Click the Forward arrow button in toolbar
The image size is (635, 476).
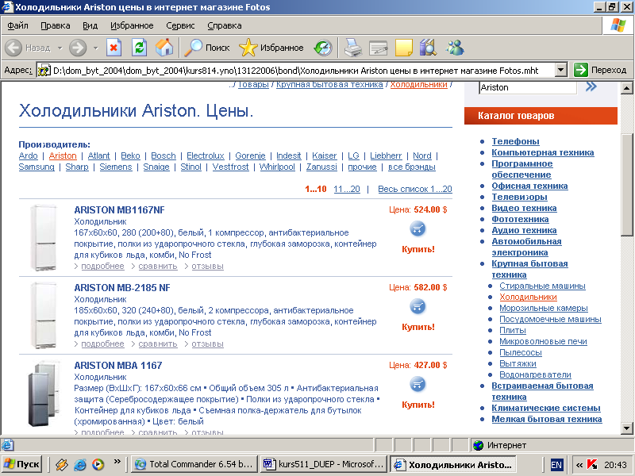77,48
